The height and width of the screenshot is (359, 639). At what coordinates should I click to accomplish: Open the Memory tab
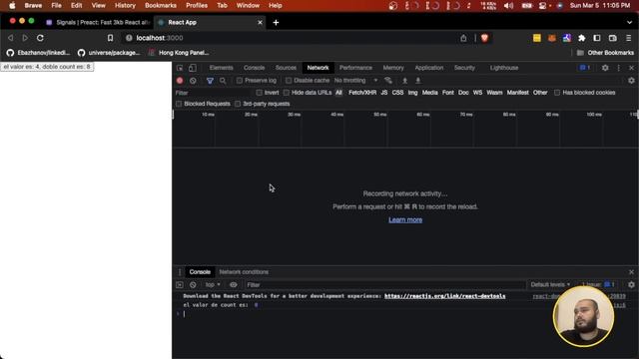[393, 68]
